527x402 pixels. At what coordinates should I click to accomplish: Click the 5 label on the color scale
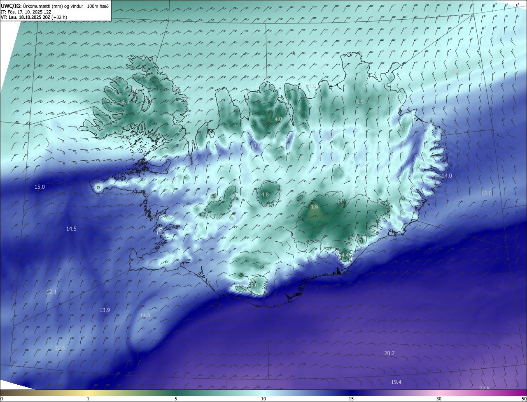click(x=176, y=399)
